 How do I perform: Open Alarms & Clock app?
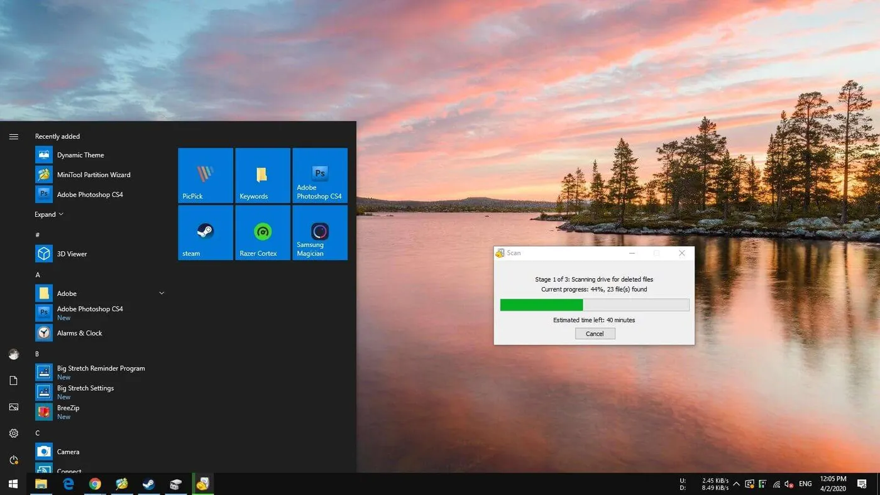(101, 333)
